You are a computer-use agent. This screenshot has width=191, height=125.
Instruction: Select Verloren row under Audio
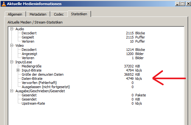coord(28,41)
